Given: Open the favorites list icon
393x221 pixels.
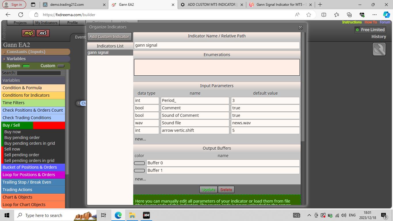Looking at the screenshot, I should click(337, 15).
